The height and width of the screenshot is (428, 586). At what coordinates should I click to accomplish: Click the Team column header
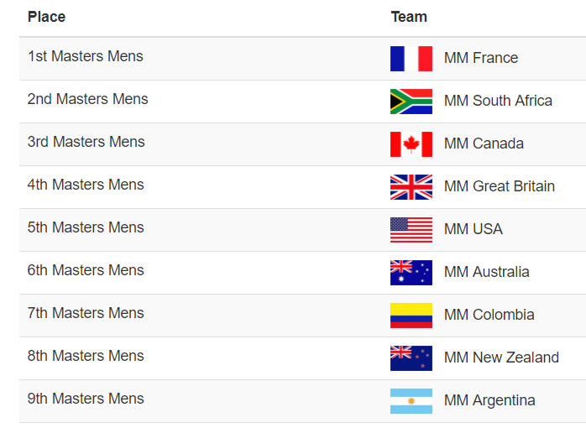[409, 17]
